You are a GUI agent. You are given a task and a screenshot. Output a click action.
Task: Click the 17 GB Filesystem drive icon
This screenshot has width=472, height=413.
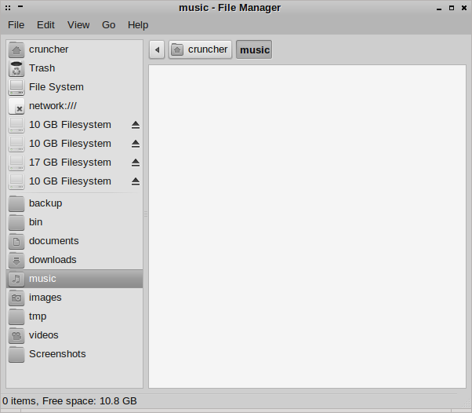(x=16, y=163)
